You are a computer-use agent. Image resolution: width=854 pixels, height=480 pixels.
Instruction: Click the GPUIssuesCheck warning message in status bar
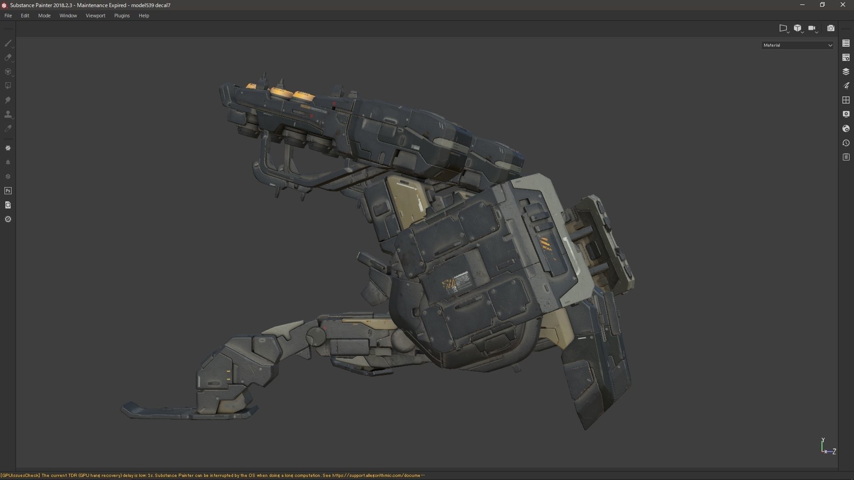(213, 475)
